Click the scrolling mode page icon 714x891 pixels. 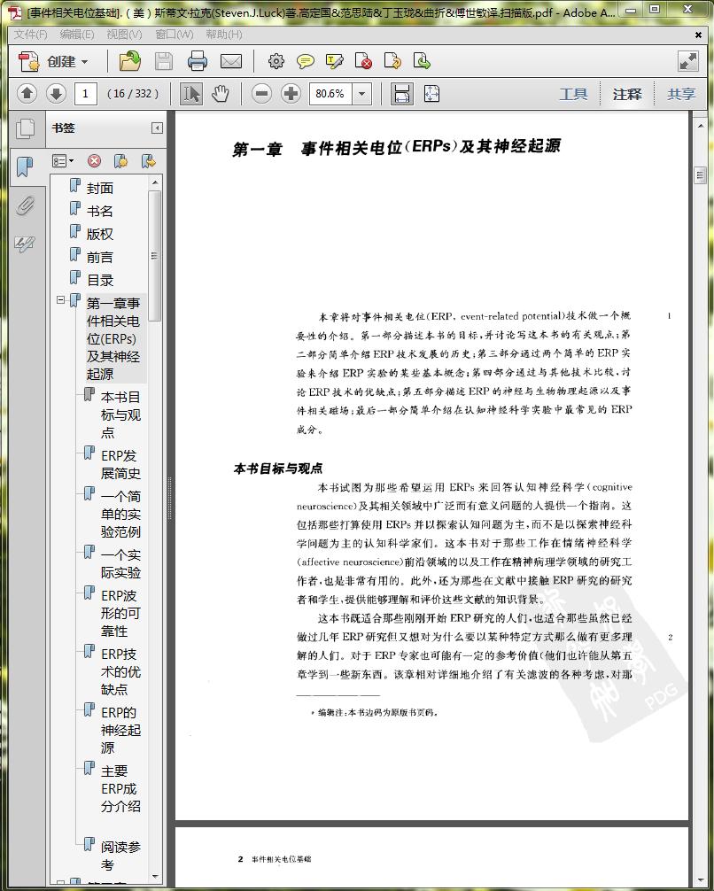coord(402,93)
